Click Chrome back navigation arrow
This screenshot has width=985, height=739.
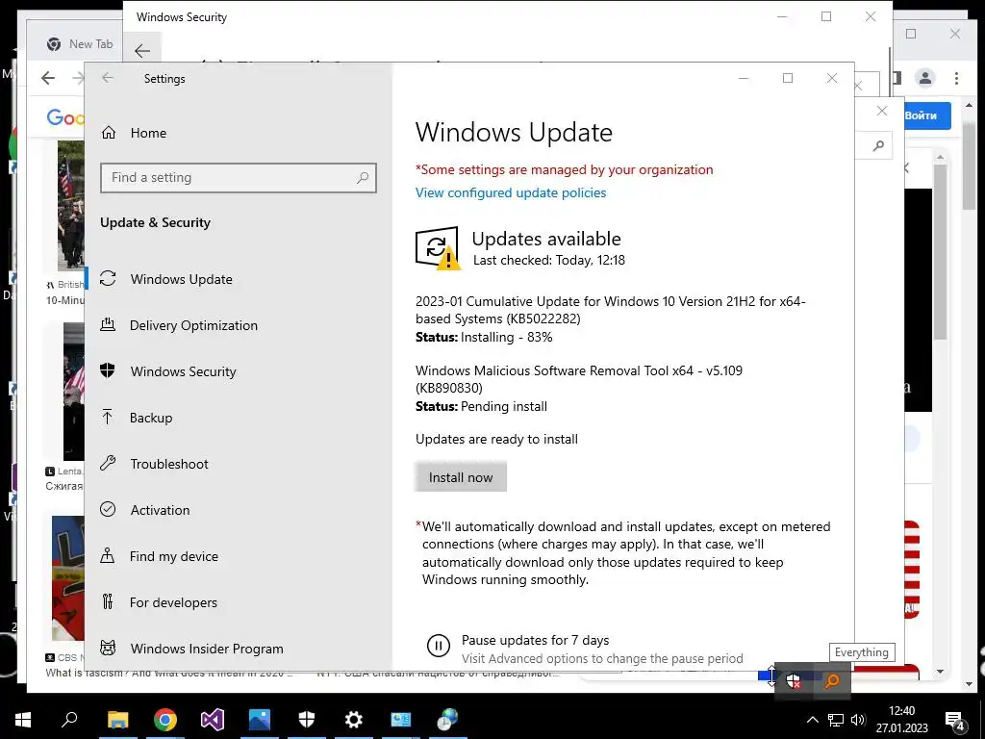(x=48, y=78)
